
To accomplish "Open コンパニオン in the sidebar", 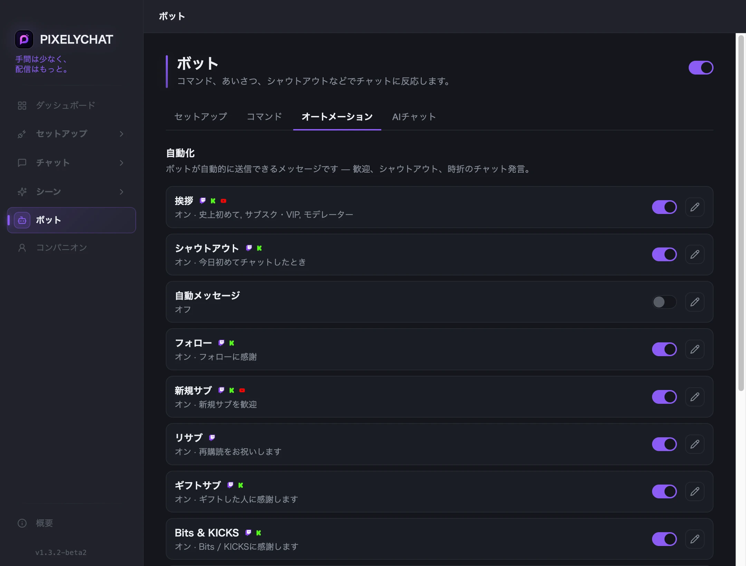I will [x=71, y=248].
